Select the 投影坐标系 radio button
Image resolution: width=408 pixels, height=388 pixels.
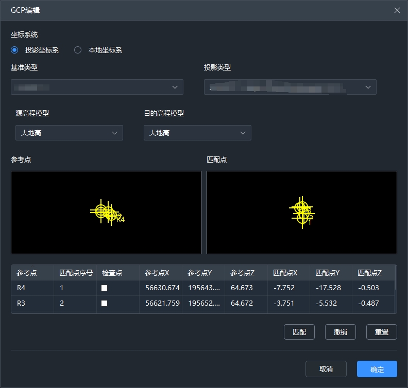pos(15,50)
